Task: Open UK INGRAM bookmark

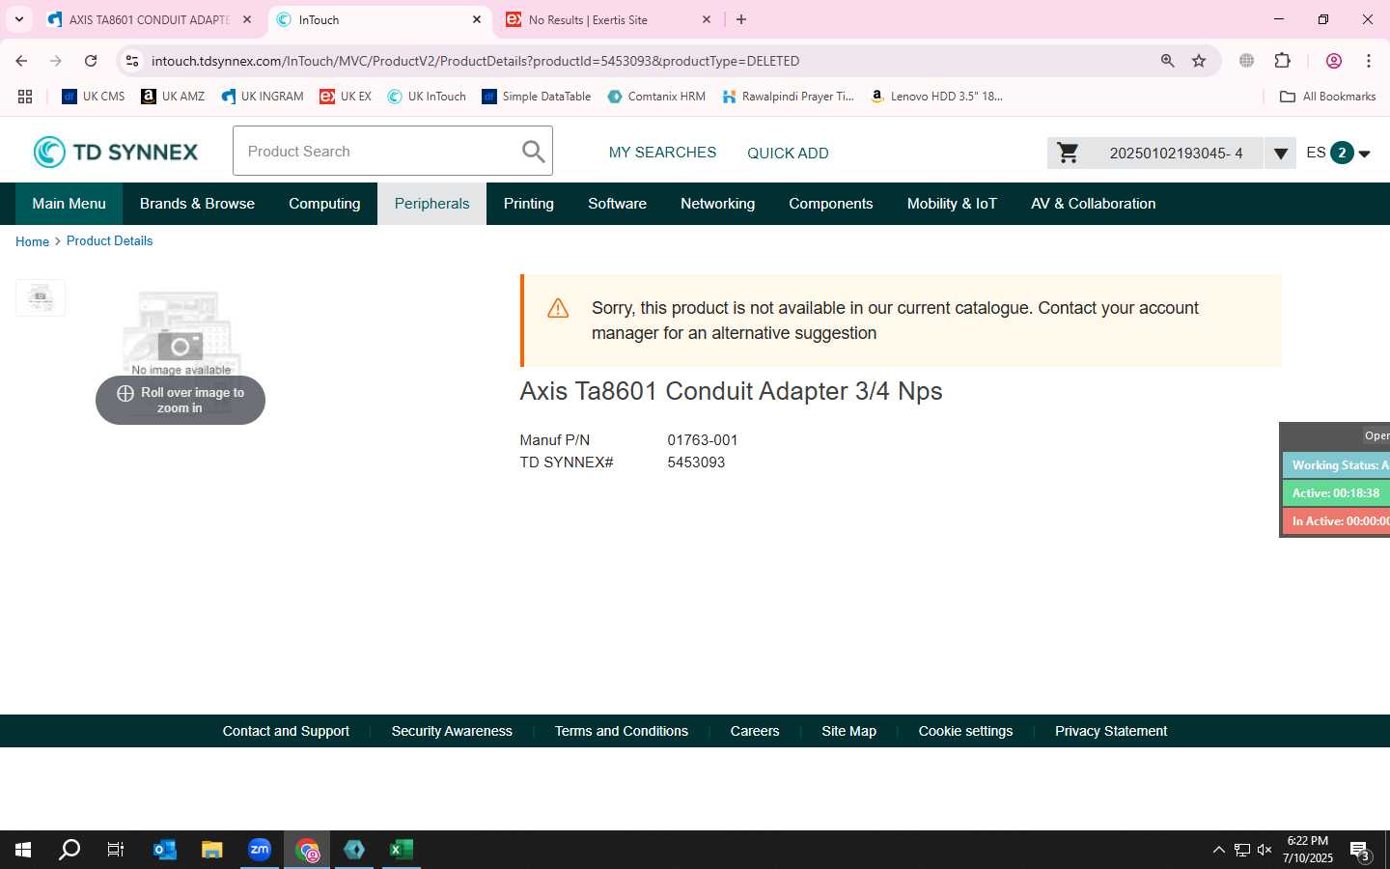Action: point(263,97)
